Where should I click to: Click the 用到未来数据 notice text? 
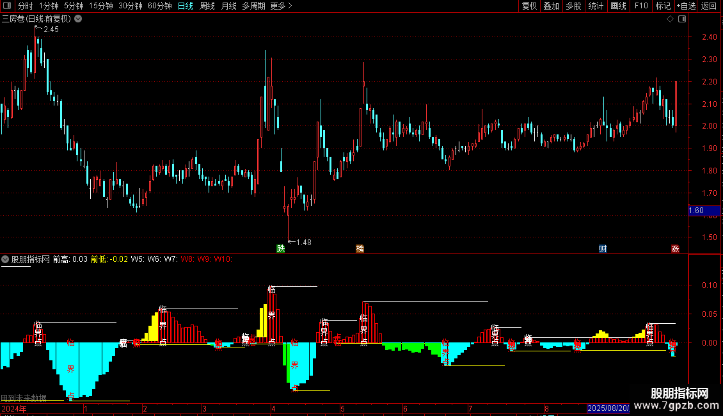pos(24,397)
